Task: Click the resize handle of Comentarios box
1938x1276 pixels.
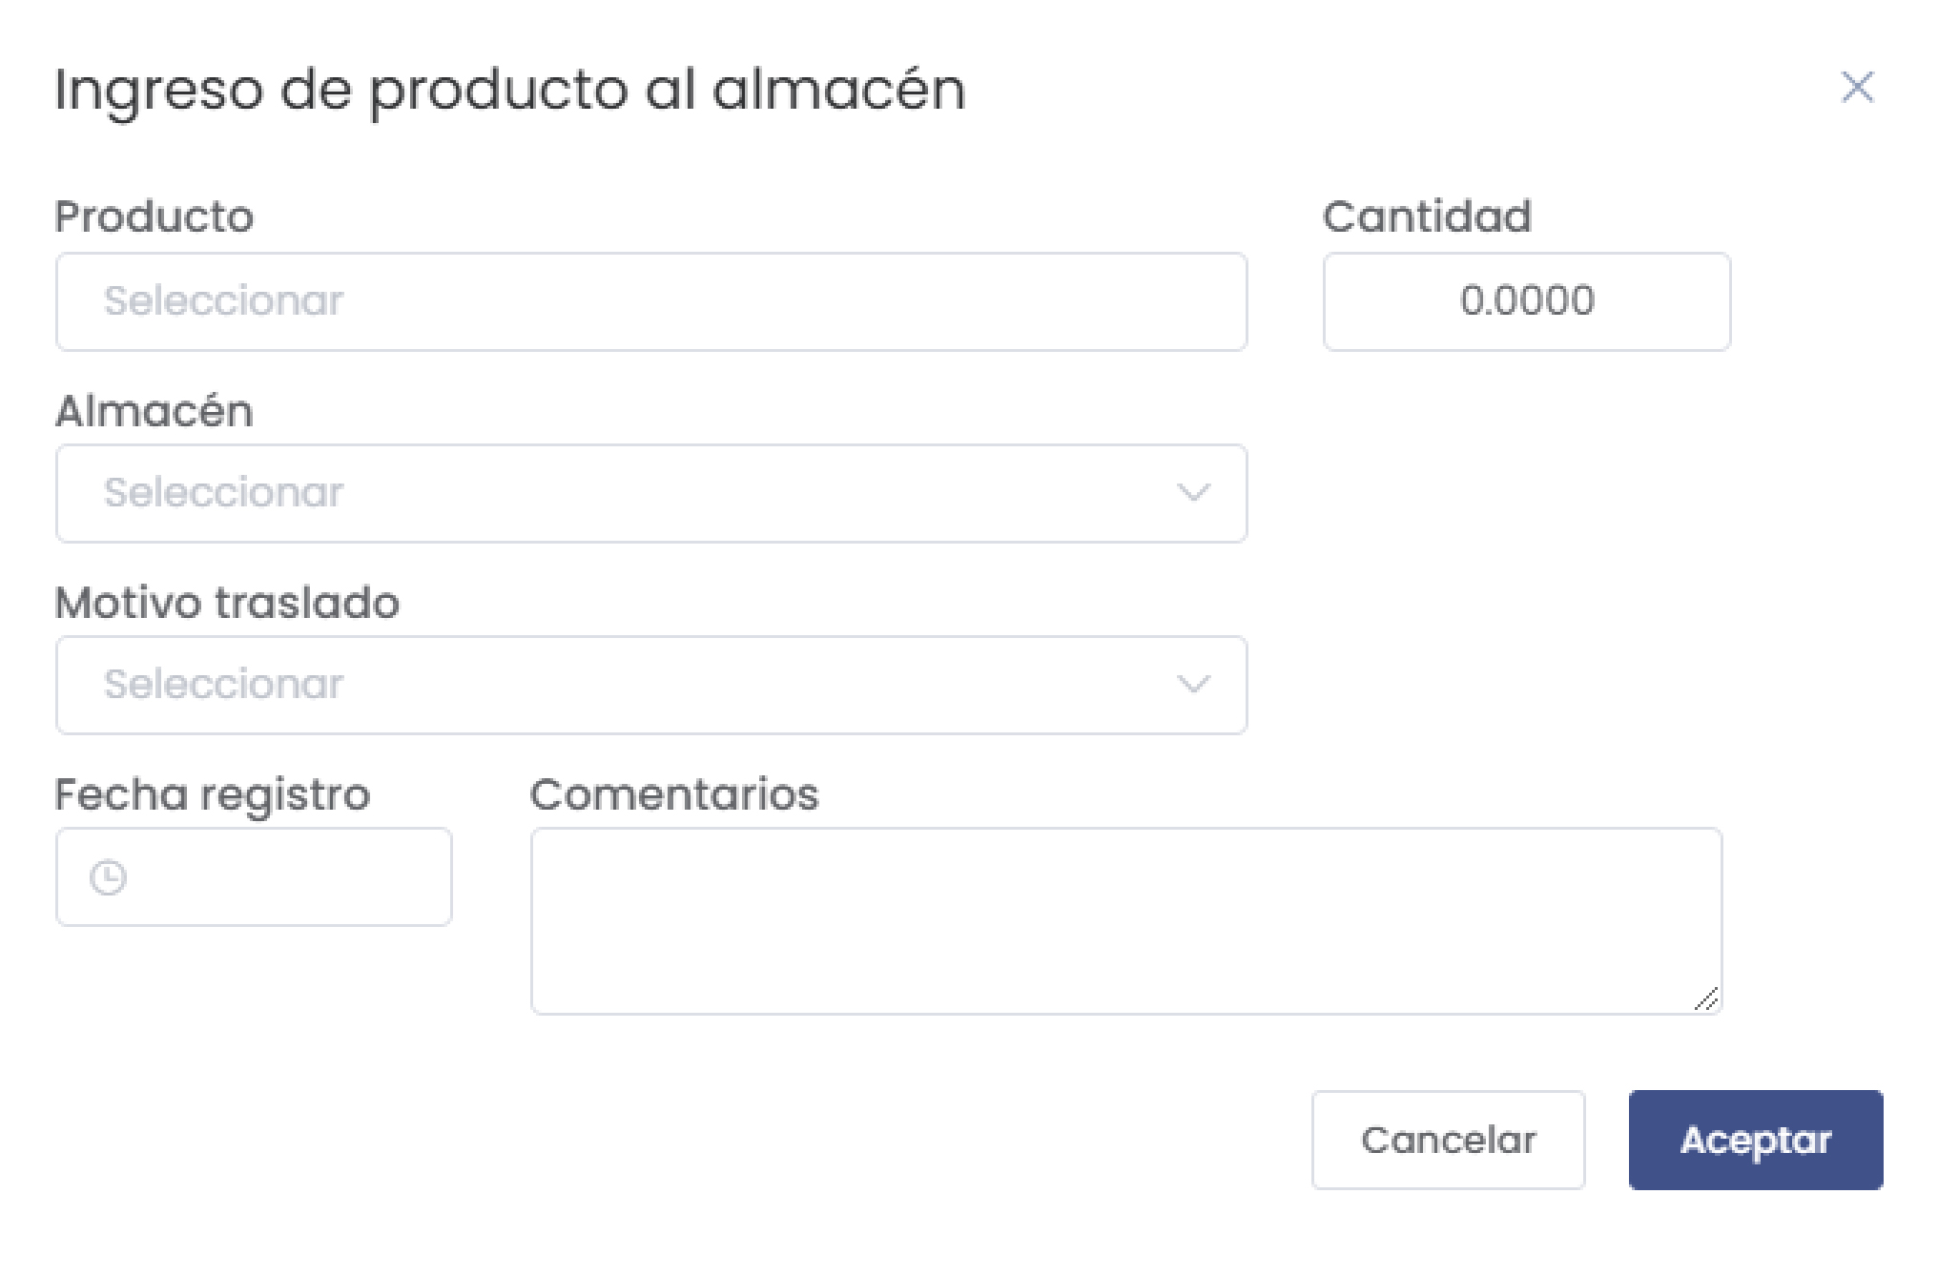Action: tap(1708, 999)
